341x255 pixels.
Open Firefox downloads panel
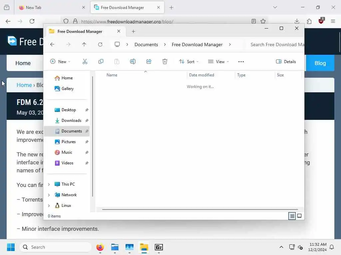tap(297, 21)
